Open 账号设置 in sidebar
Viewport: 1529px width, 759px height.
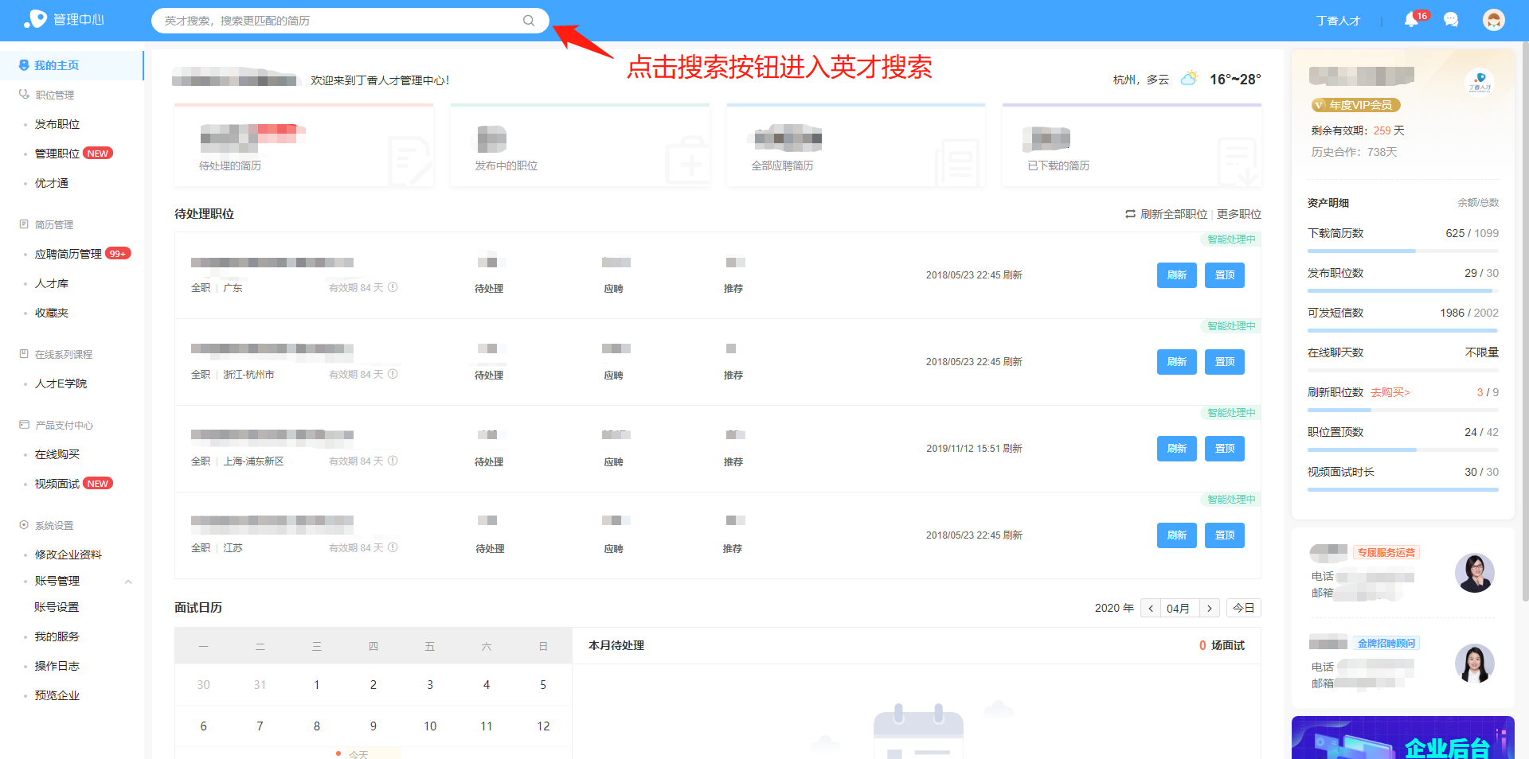coord(57,607)
